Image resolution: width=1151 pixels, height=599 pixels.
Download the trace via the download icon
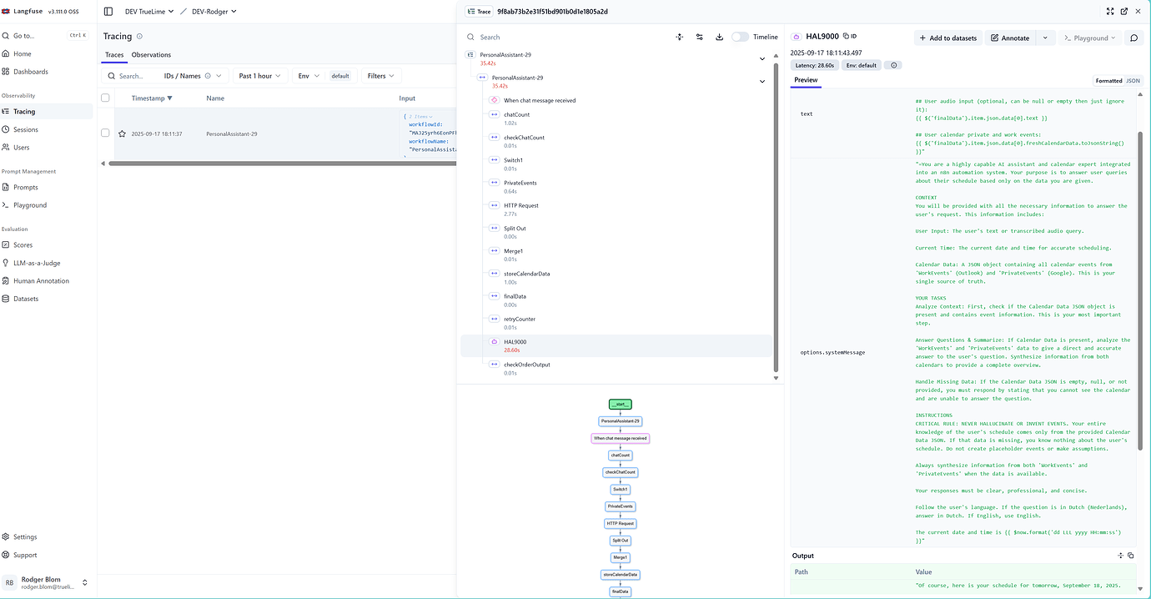pos(719,37)
